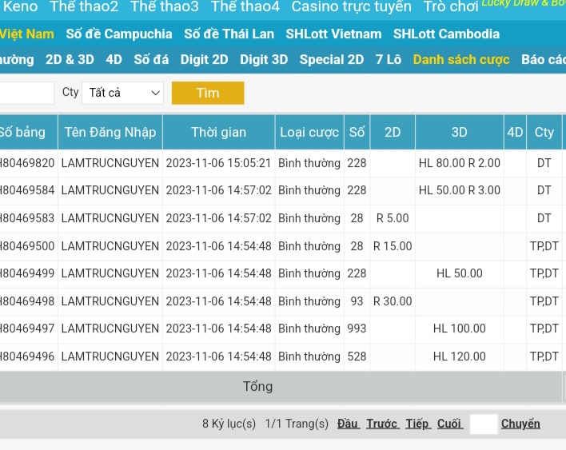Select the 2D & 3D tab
This screenshot has width=566, height=450.
coord(70,59)
